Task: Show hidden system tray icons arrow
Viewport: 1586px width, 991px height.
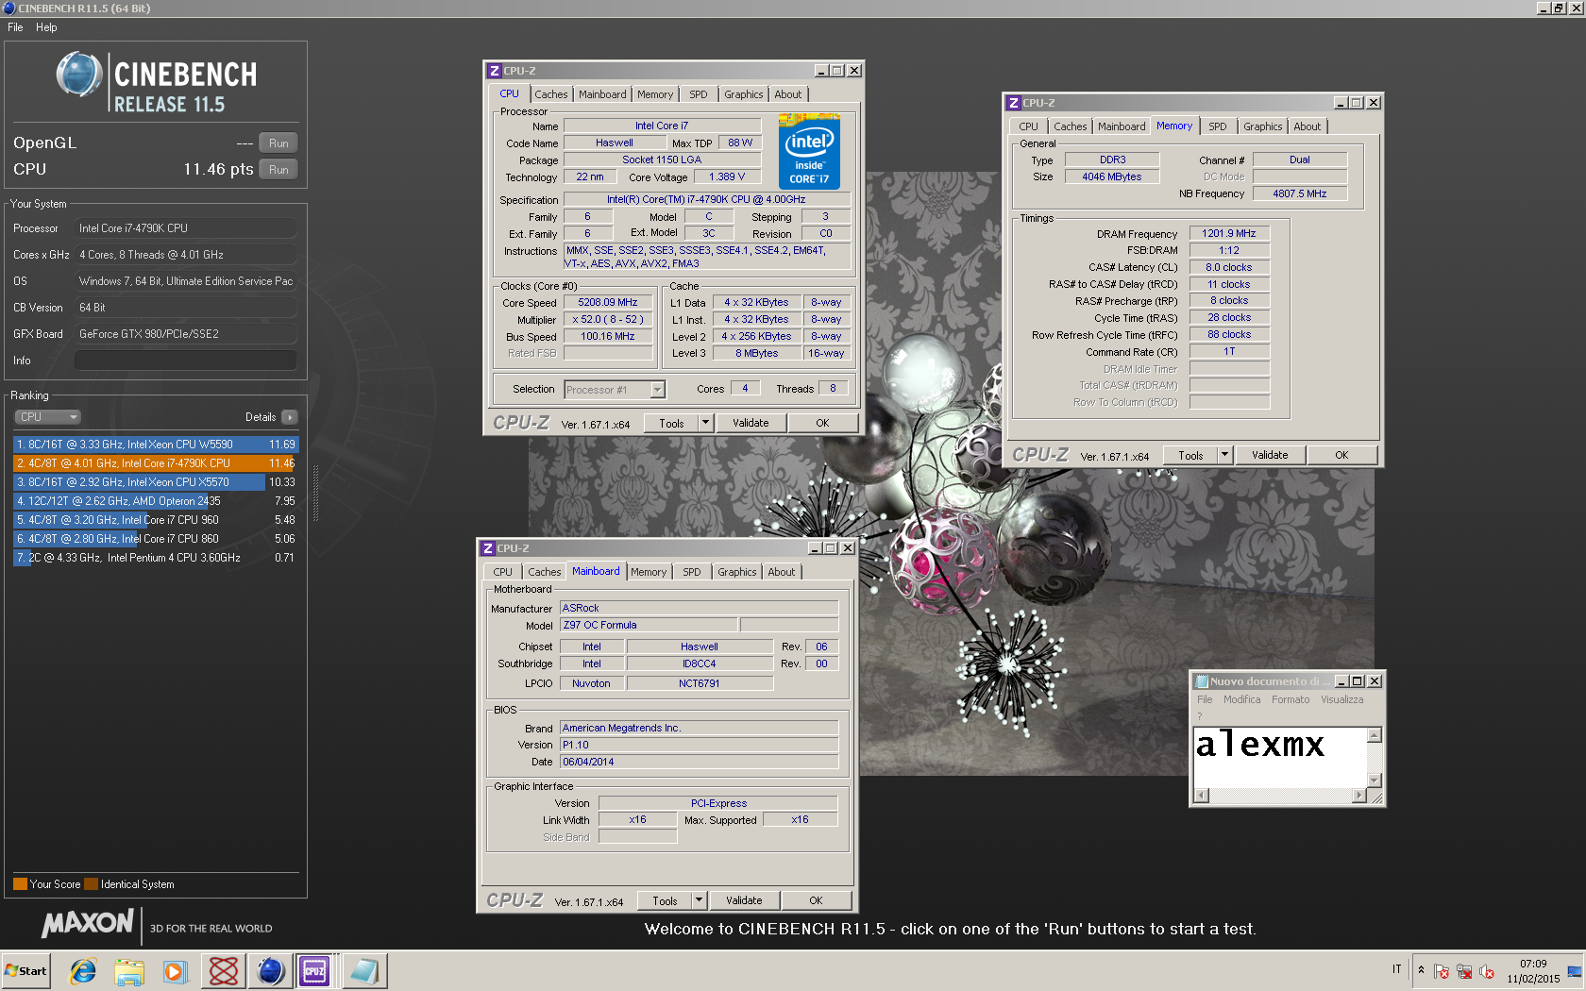Action: pos(1421,970)
